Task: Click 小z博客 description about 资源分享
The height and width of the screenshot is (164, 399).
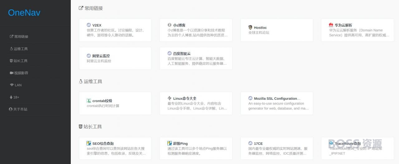Action: (x=197, y=33)
